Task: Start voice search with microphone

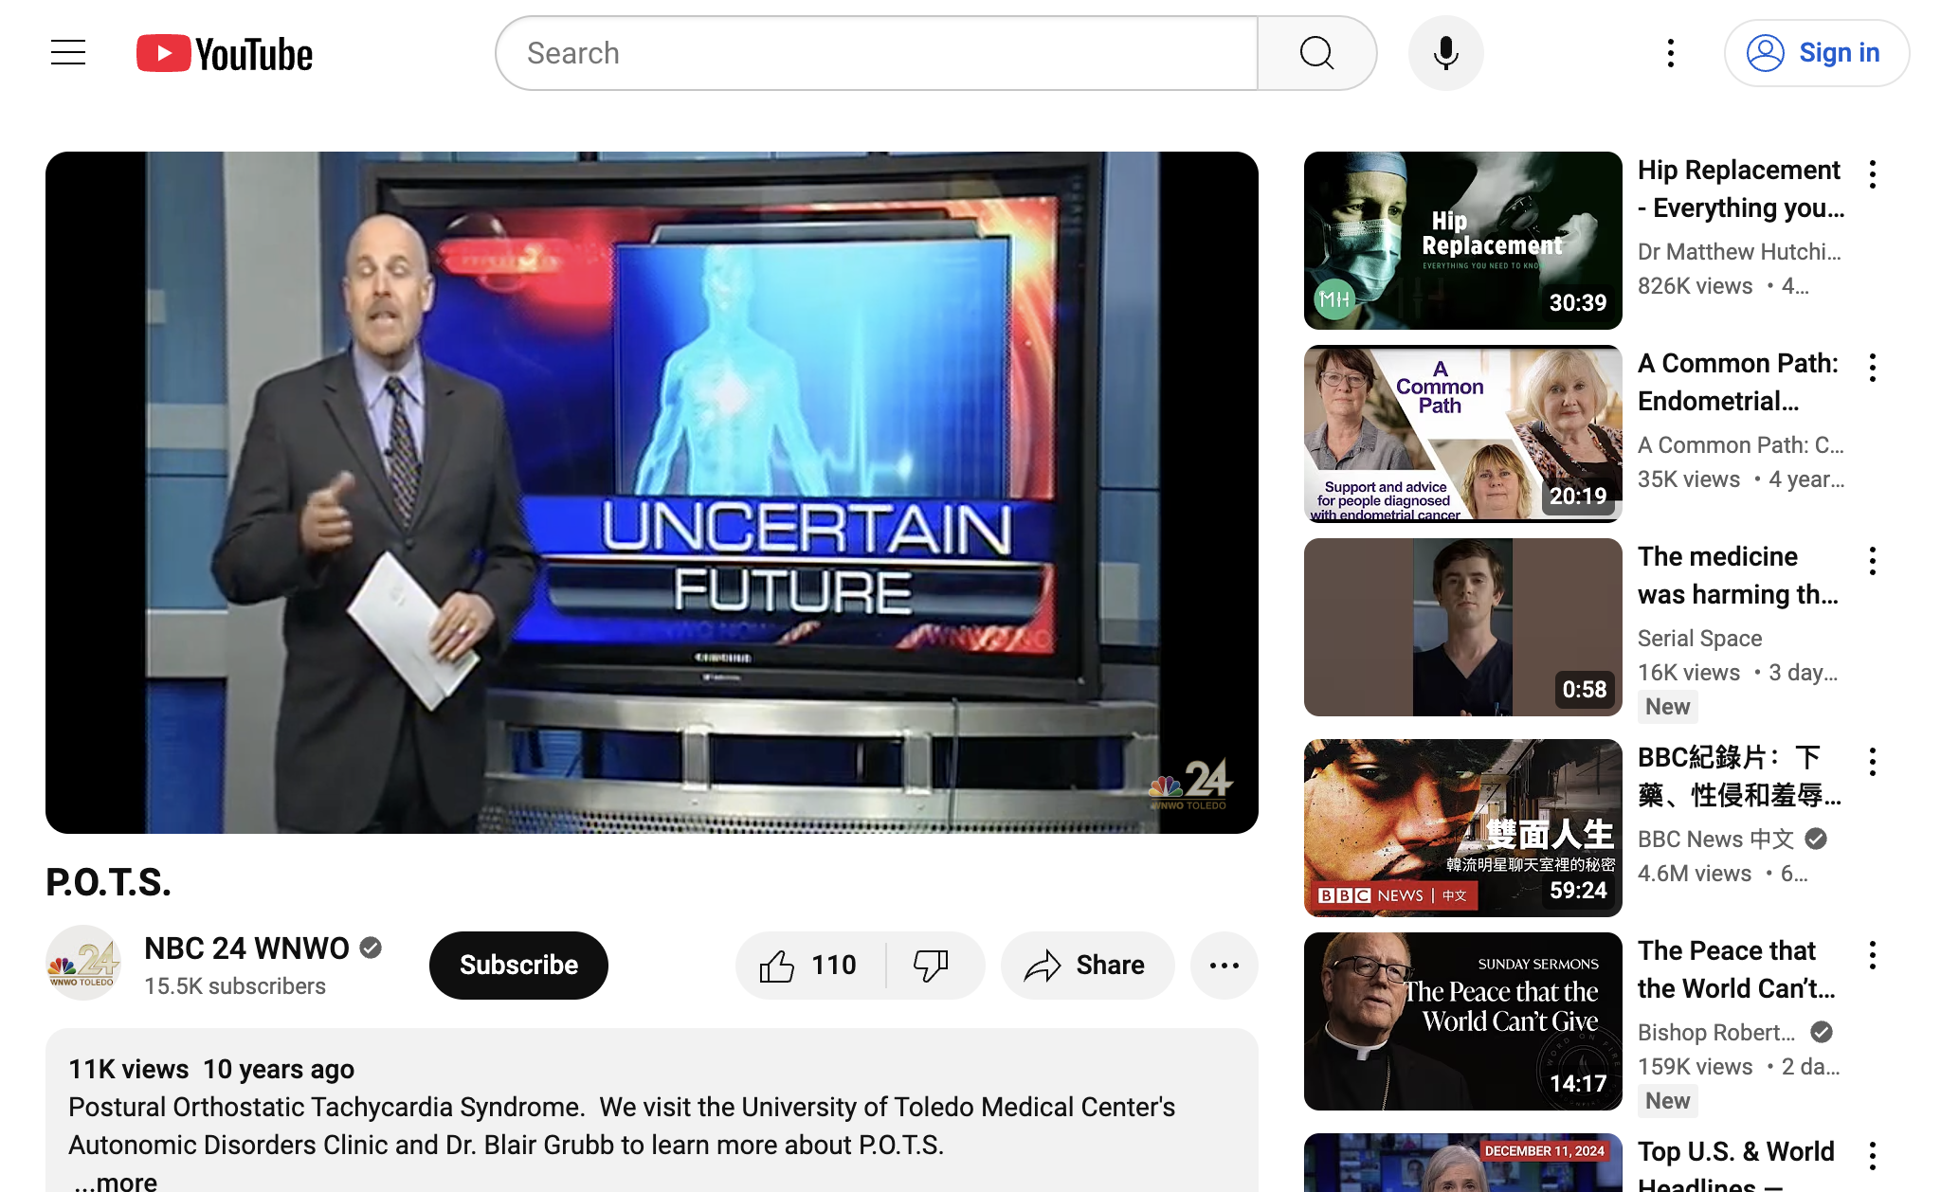Action: pos(1445,53)
